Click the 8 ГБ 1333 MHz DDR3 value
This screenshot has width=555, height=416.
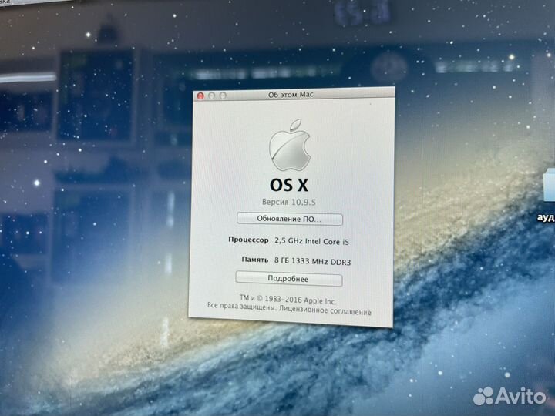click(x=312, y=262)
